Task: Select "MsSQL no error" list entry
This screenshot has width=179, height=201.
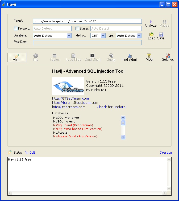Action: pos(65,121)
